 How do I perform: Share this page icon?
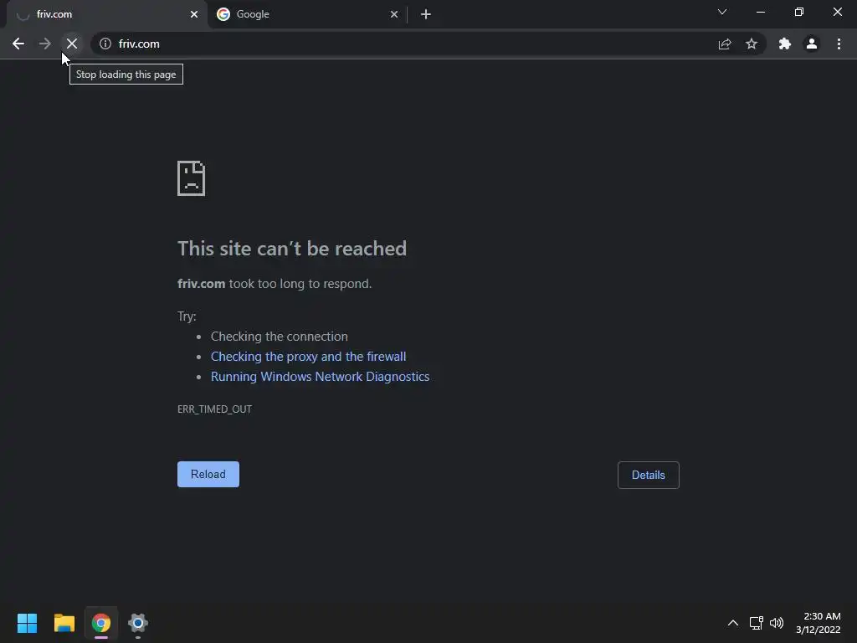pos(725,44)
